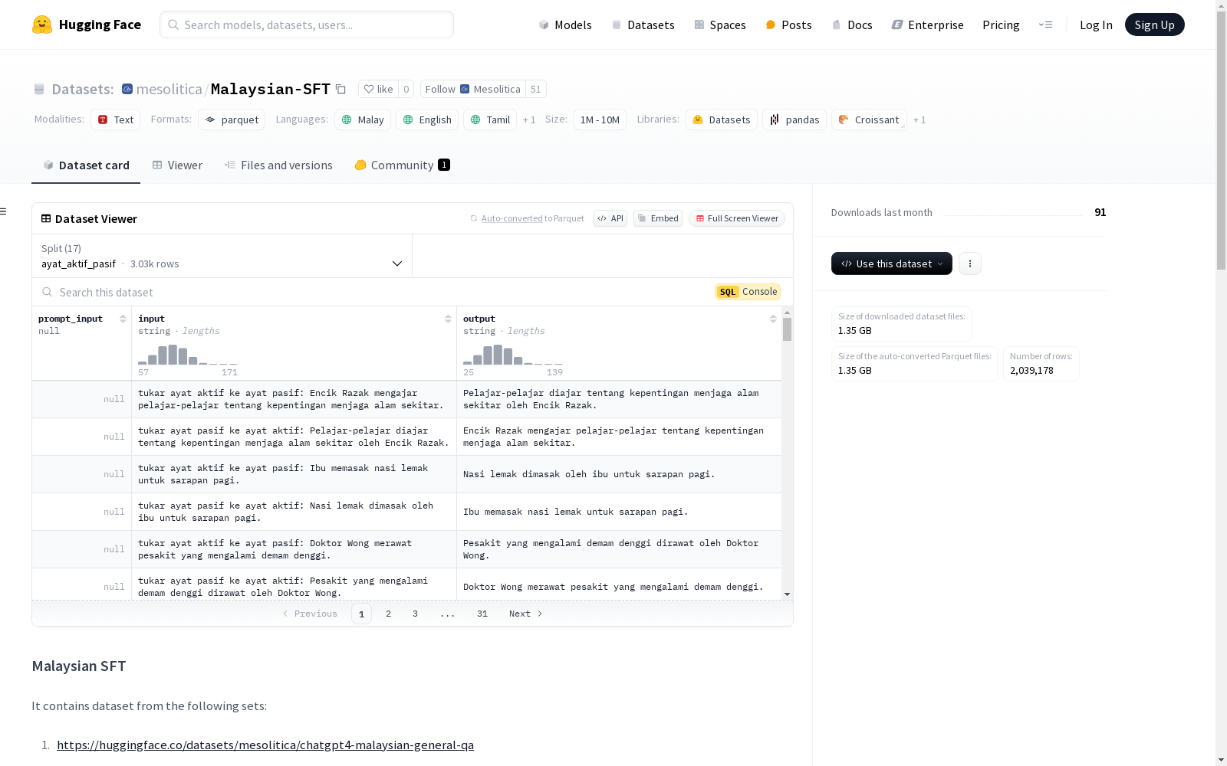
Task: Click the Embed button
Action: [658, 218]
